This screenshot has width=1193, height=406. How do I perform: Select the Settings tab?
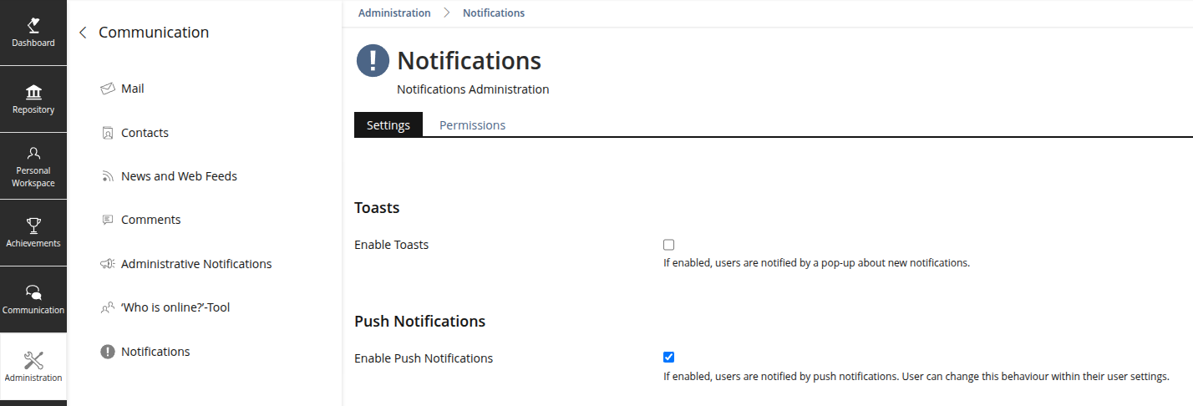[388, 125]
